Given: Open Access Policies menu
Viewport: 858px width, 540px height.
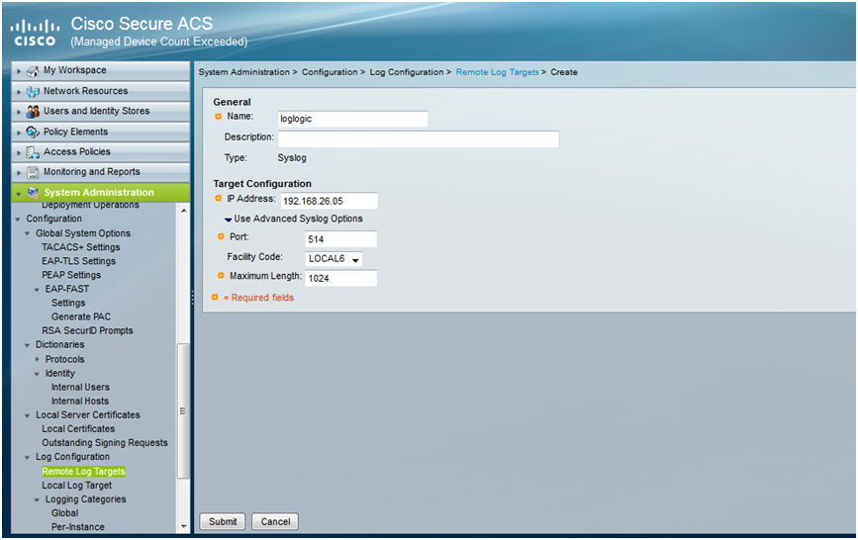Looking at the screenshot, I should pos(101,152).
